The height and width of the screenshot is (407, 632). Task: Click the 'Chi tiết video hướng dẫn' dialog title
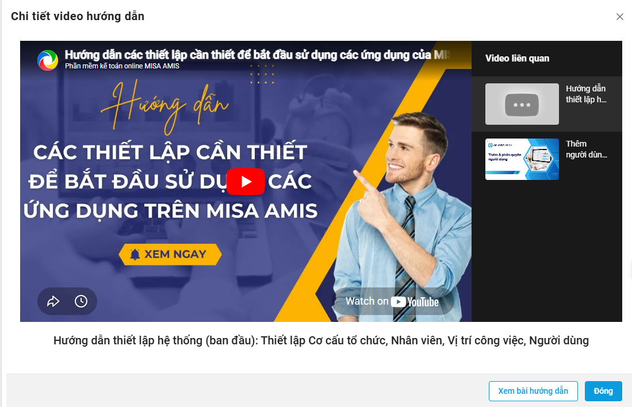78,16
